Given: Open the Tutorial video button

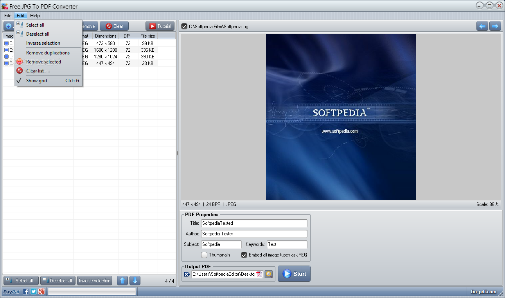Looking at the screenshot, I should coord(160,26).
